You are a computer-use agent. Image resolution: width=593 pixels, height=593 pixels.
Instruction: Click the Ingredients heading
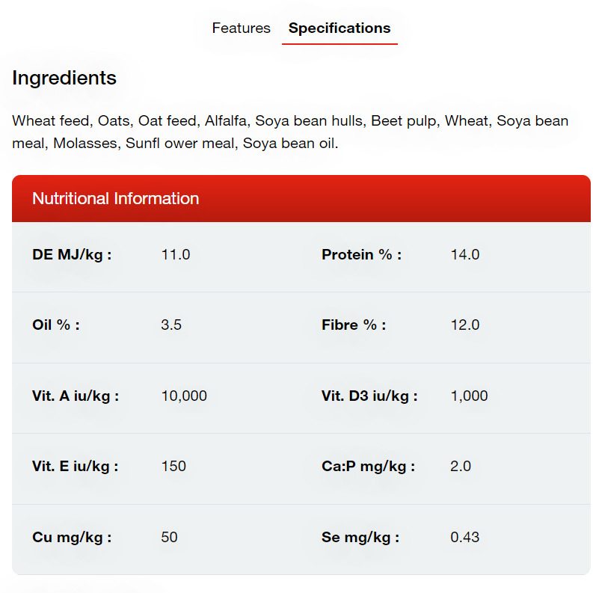[64, 78]
